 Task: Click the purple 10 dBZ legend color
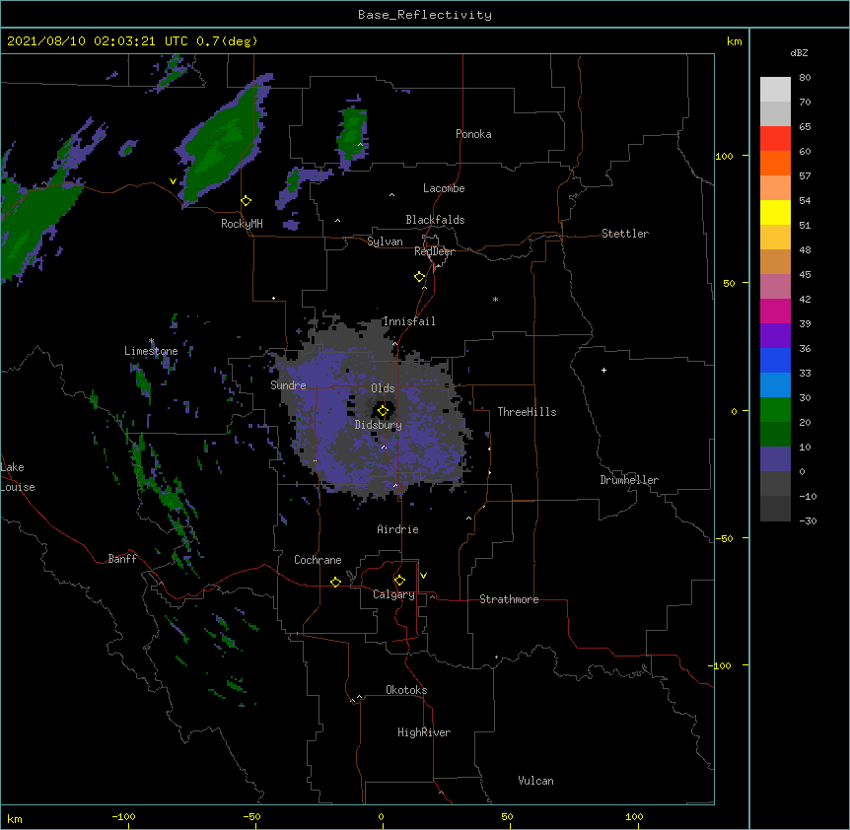pyautogui.click(x=775, y=459)
